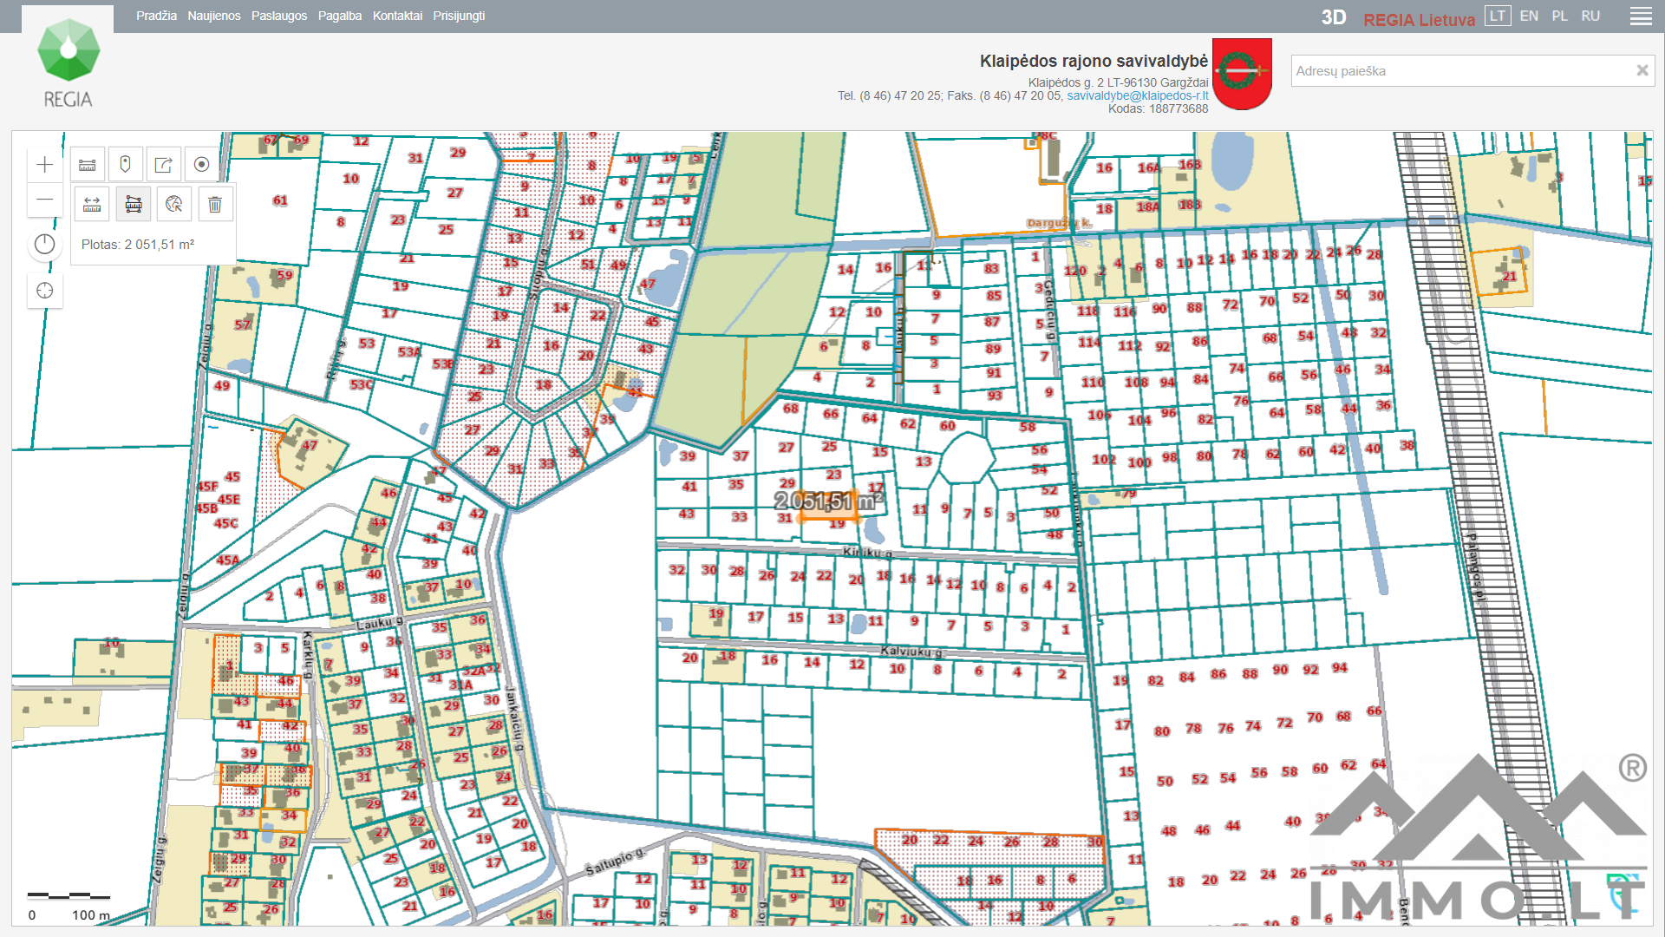Click parcel number 53A on map

409,351
